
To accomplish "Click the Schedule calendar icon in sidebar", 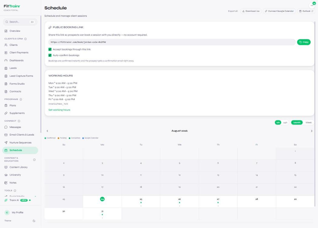I will click(x=6, y=150).
